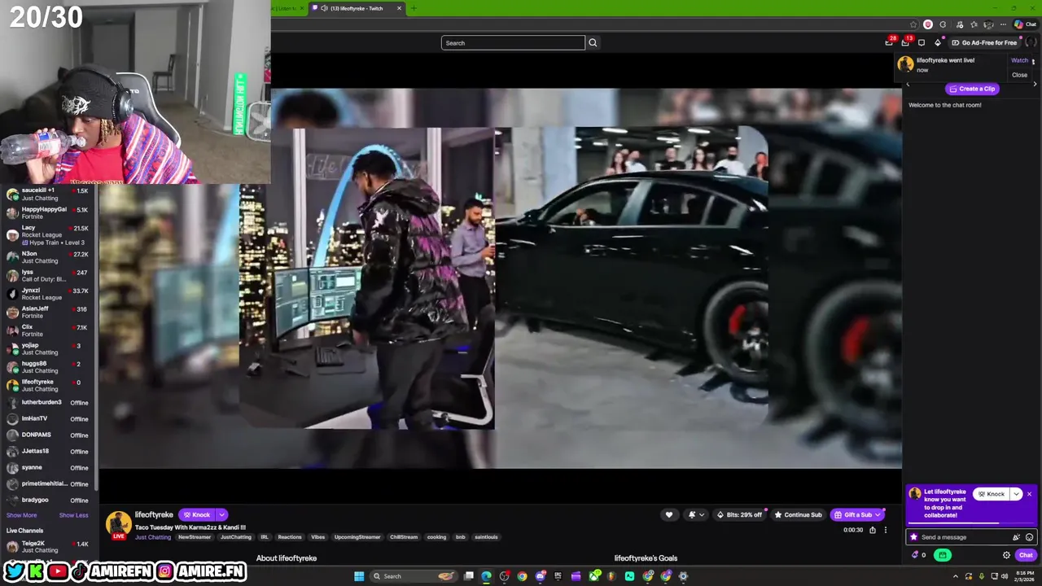Image resolution: width=1042 pixels, height=586 pixels.
Task: Collapse followed list with Show Less
Action: [73, 515]
